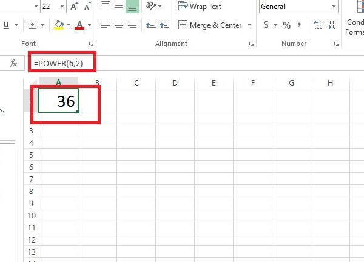The width and height of the screenshot is (364, 262).
Task: Increase decimal places
Action: pyautogui.click(x=318, y=25)
